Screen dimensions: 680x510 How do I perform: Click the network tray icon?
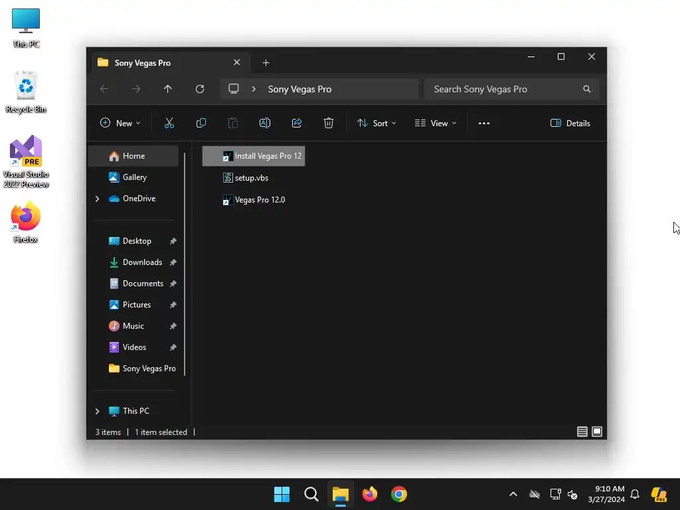click(555, 494)
